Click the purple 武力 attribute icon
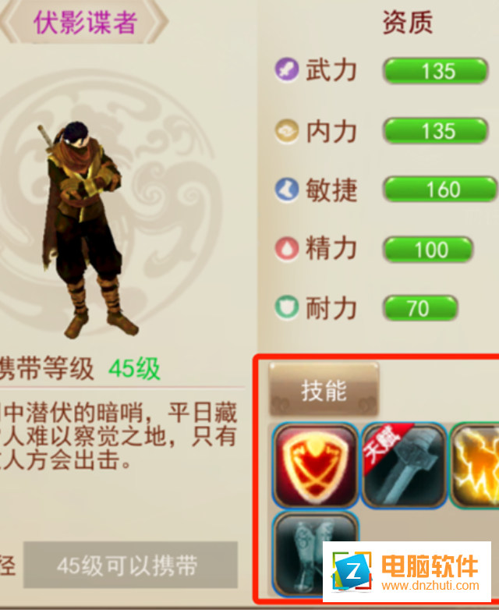 click(x=287, y=70)
